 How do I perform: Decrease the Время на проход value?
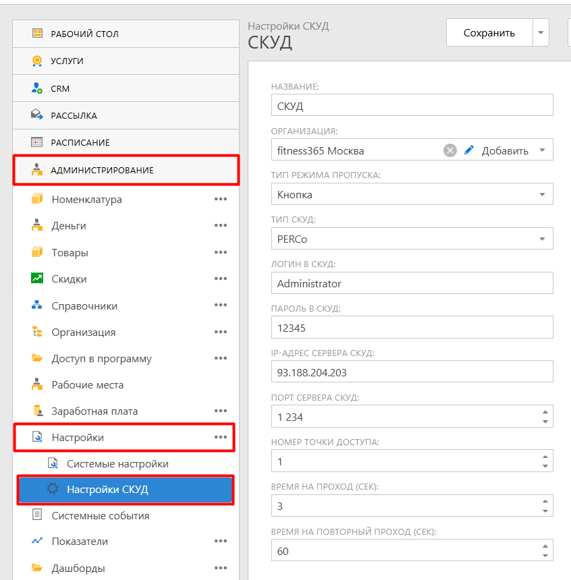tap(545, 511)
